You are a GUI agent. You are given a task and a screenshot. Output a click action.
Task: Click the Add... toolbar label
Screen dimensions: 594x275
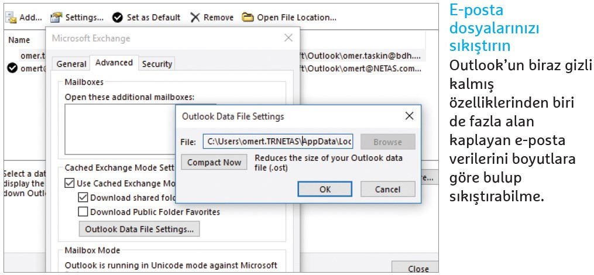(x=30, y=18)
